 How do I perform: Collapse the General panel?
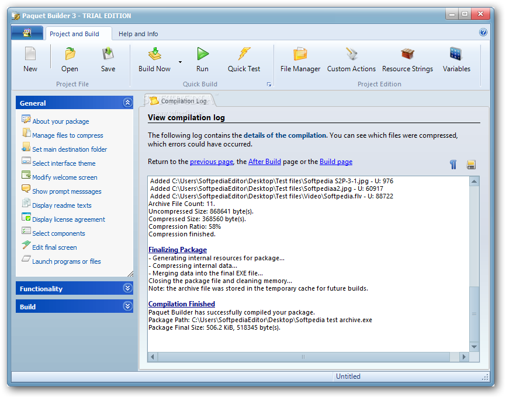click(x=127, y=103)
